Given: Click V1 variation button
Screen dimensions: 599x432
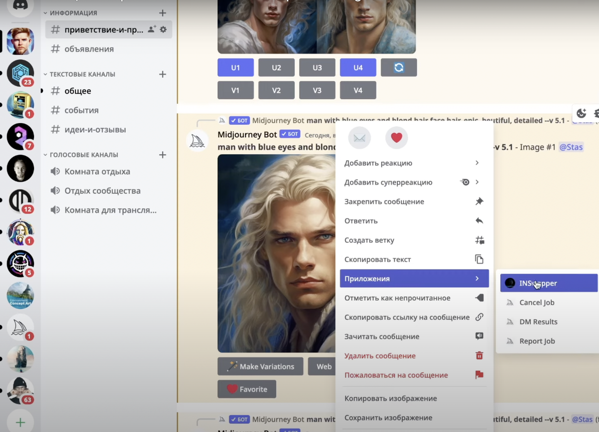Looking at the screenshot, I should (236, 90).
